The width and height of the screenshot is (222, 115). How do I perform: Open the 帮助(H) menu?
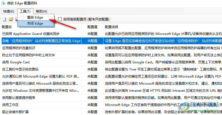(x=41, y=11)
